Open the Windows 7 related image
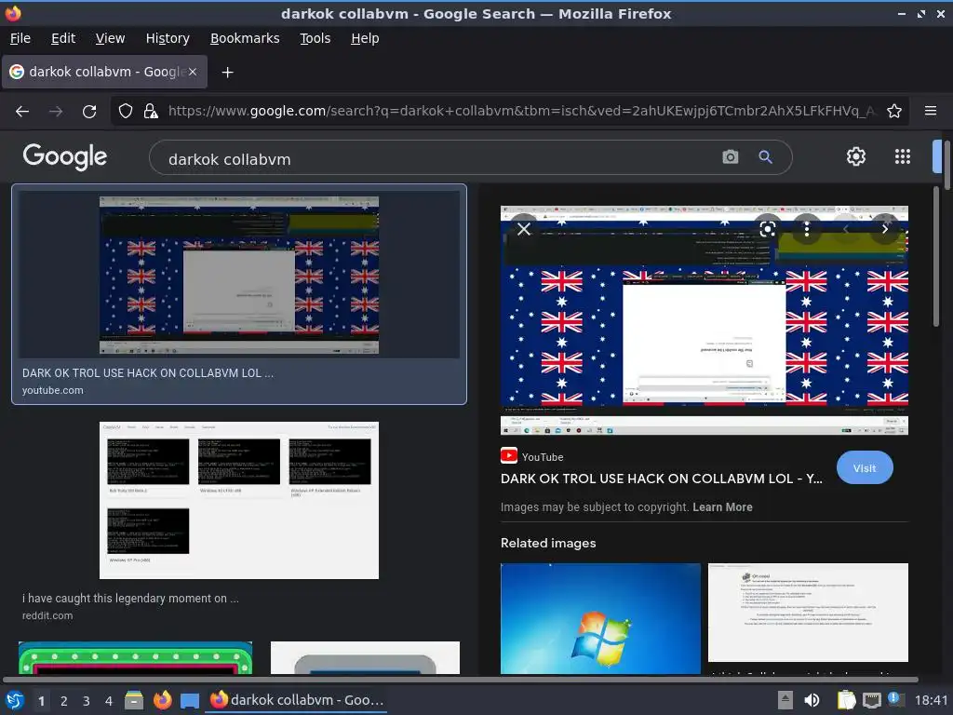This screenshot has height=715, width=953. click(x=600, y=618)
